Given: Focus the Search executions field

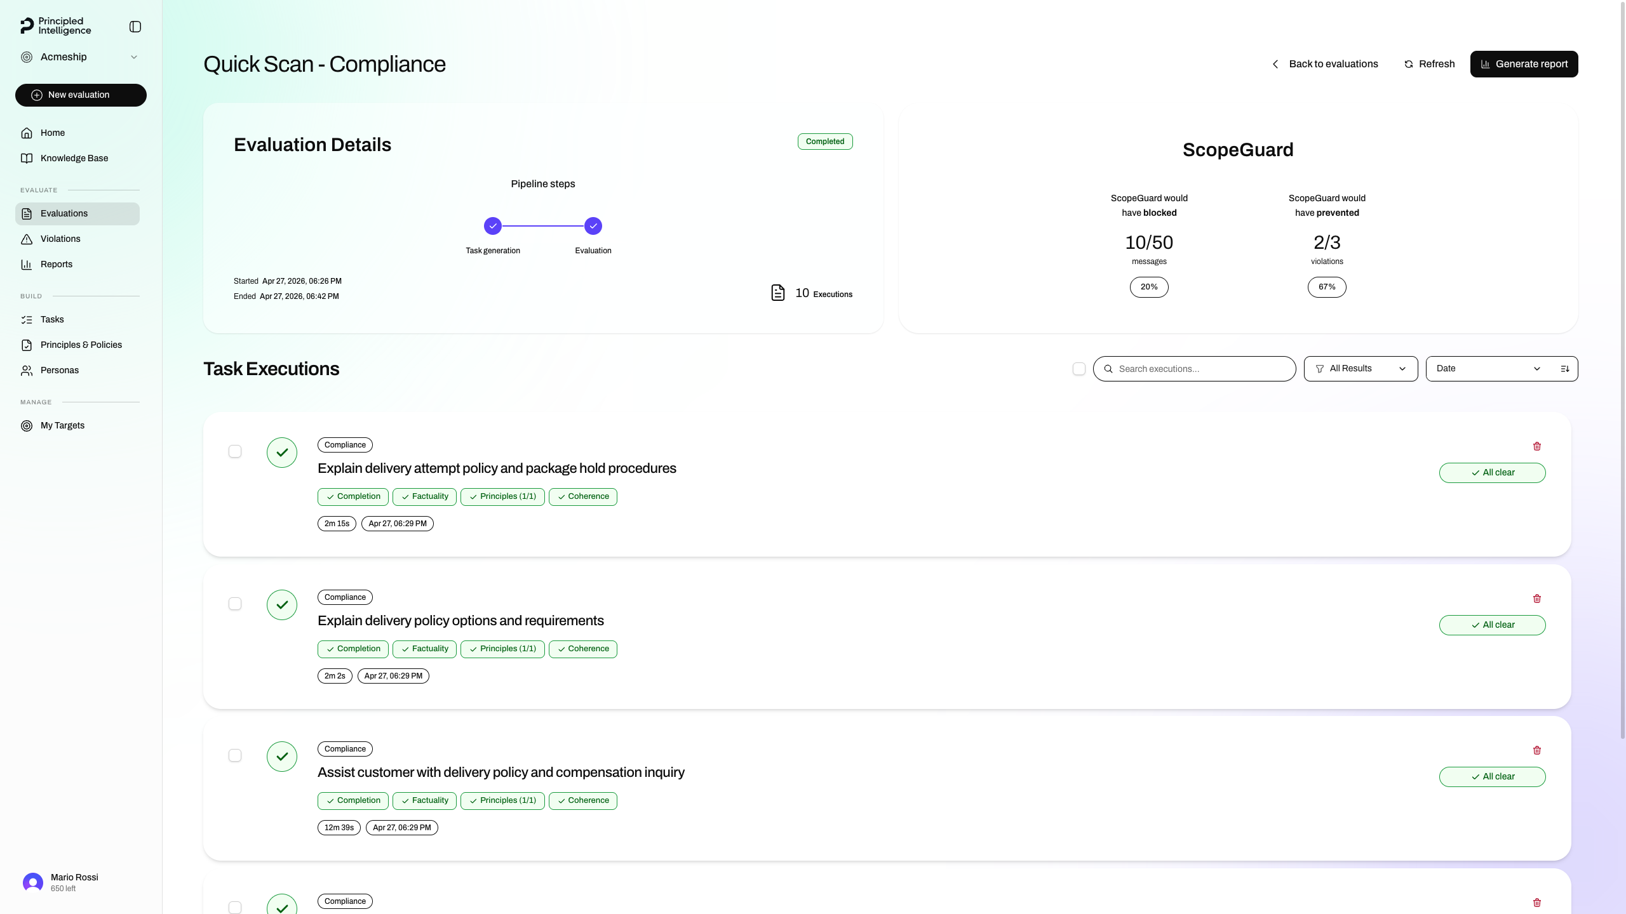Looking at the screenshot, I should click(1194, 369).
